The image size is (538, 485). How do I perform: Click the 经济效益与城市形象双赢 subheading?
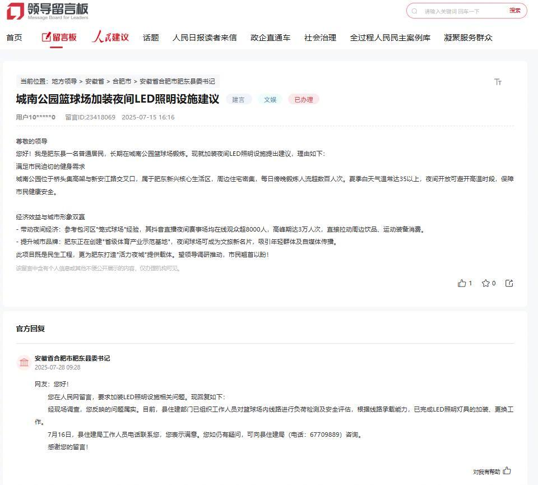(x=50, y=217)
